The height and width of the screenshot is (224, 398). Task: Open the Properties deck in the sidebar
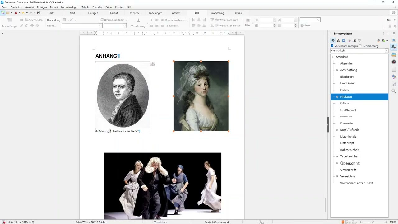[x=394, y=40]
